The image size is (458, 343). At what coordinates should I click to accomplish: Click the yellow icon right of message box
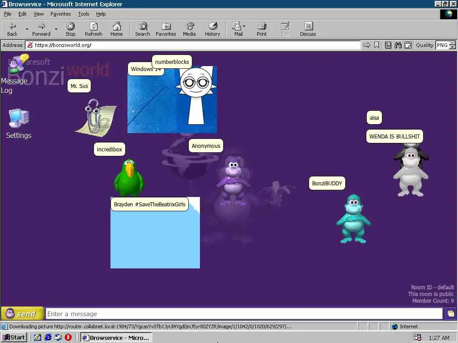[x=451, y=314]
